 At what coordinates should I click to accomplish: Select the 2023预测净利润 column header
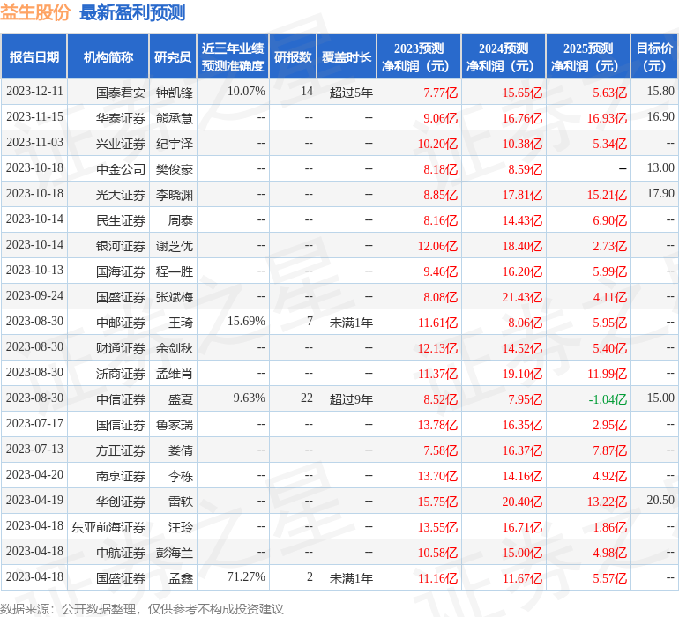click(x=419, y=56)
